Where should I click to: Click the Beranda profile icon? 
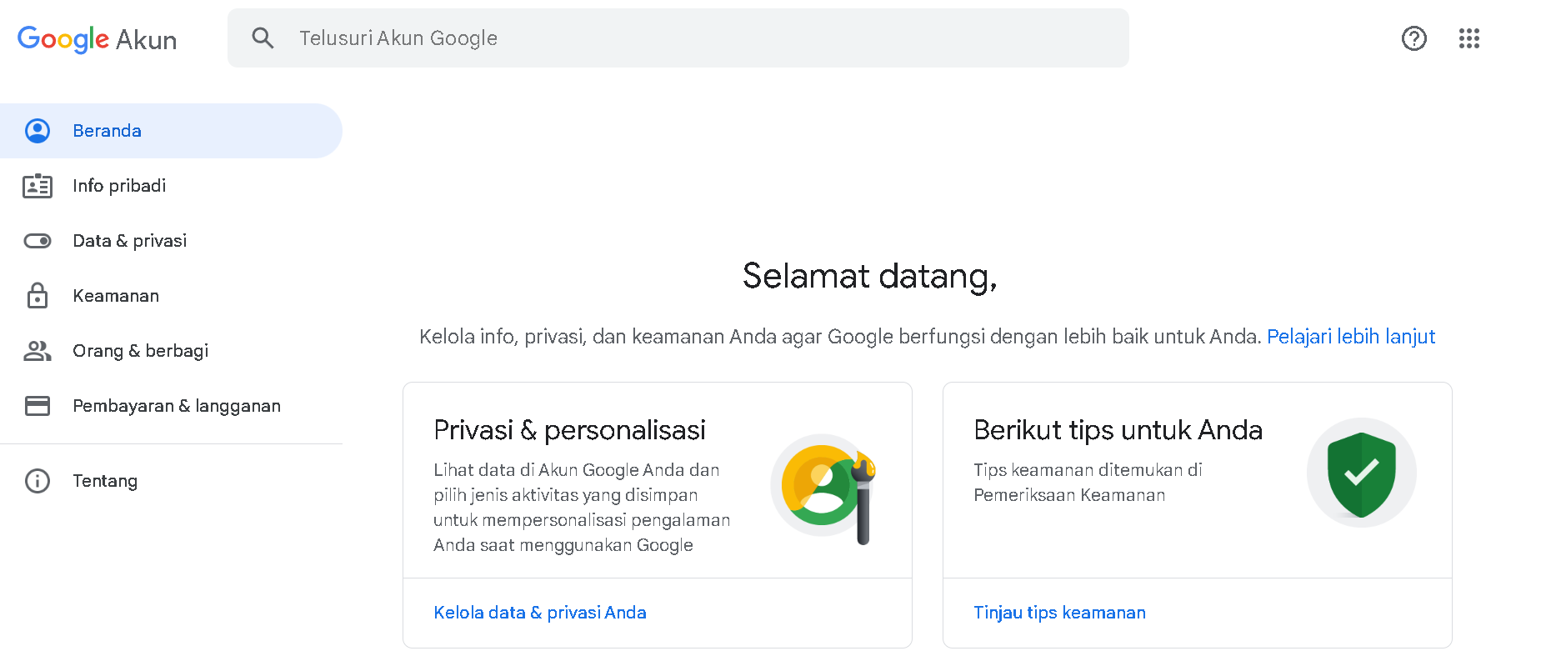tap(38, 131)
